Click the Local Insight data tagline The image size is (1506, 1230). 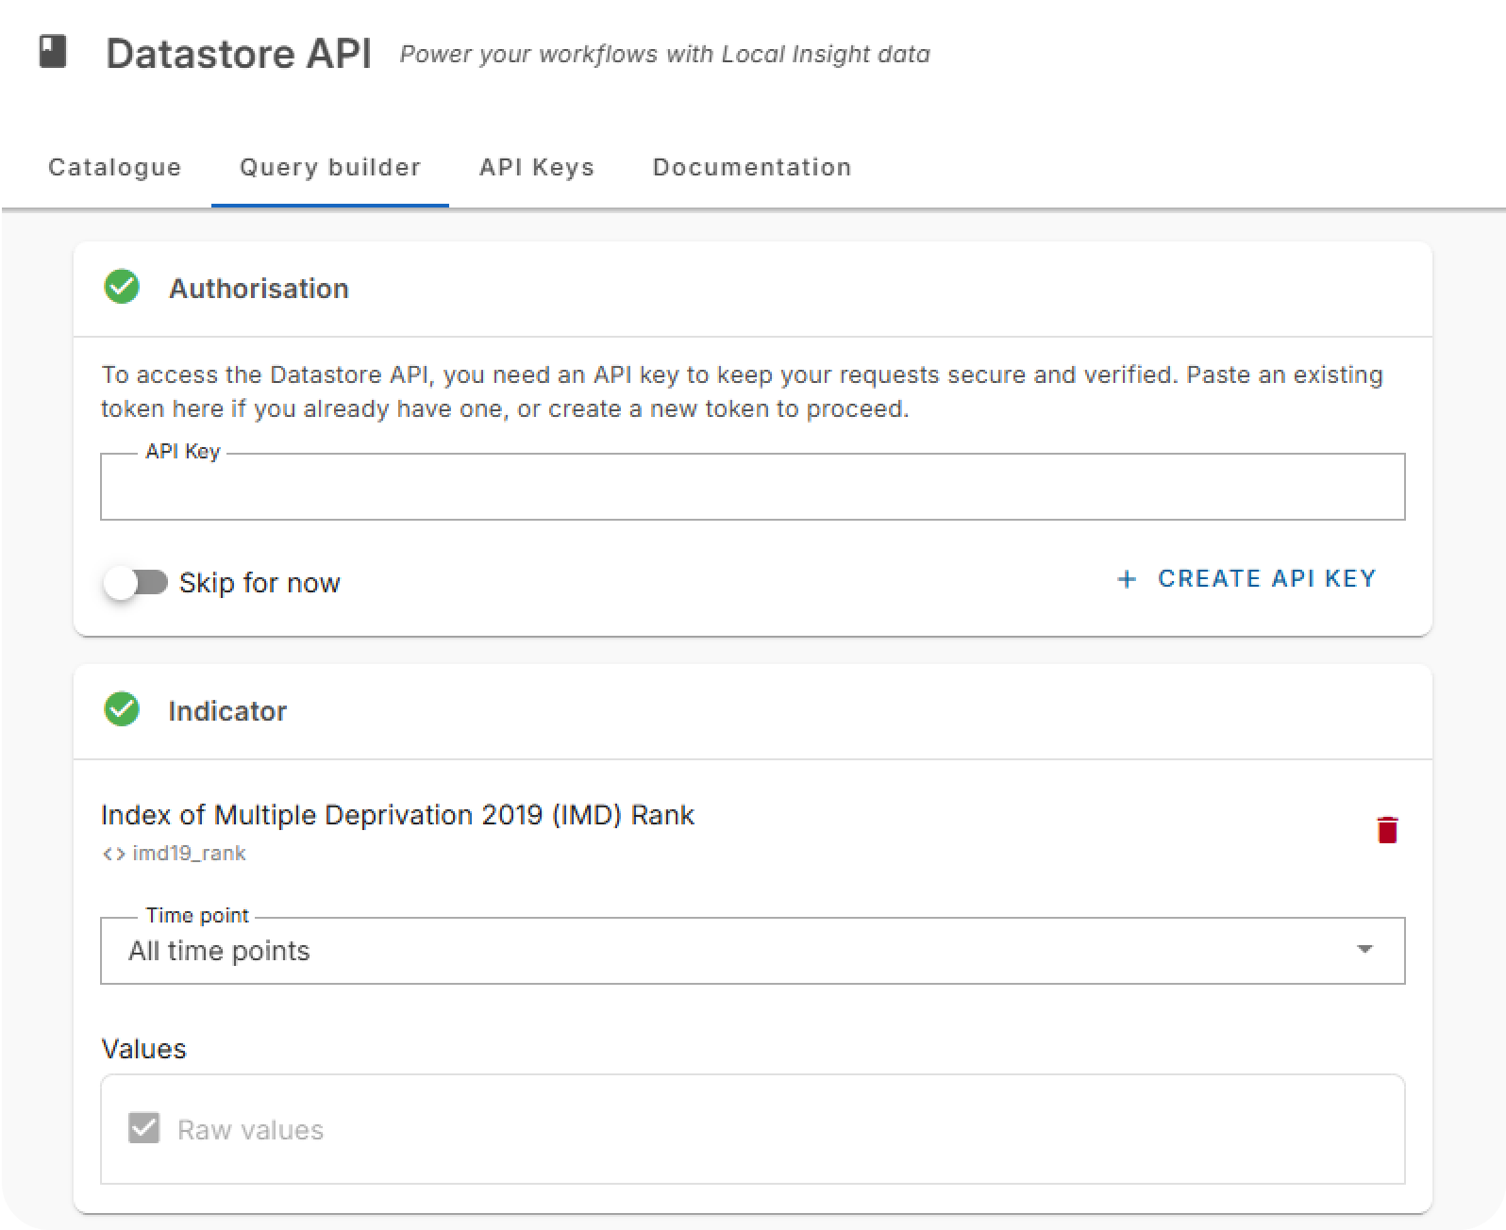tap(665, 55)
